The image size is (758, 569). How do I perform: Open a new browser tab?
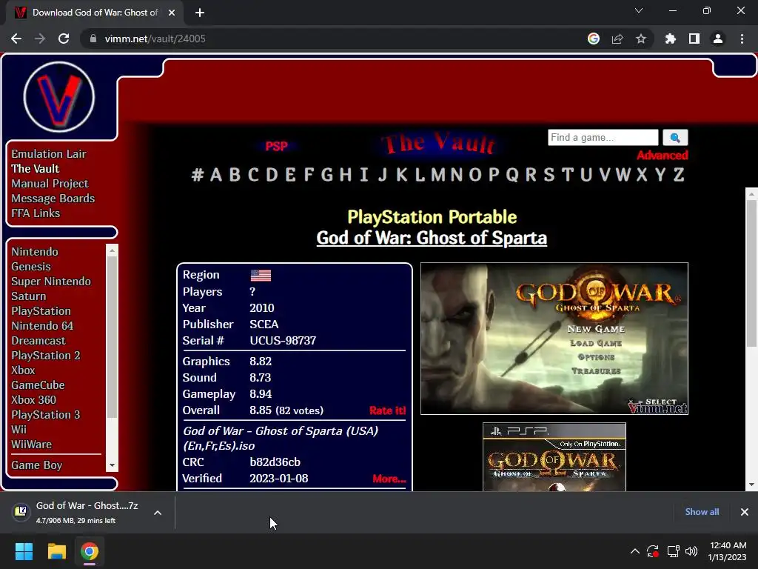200,13
